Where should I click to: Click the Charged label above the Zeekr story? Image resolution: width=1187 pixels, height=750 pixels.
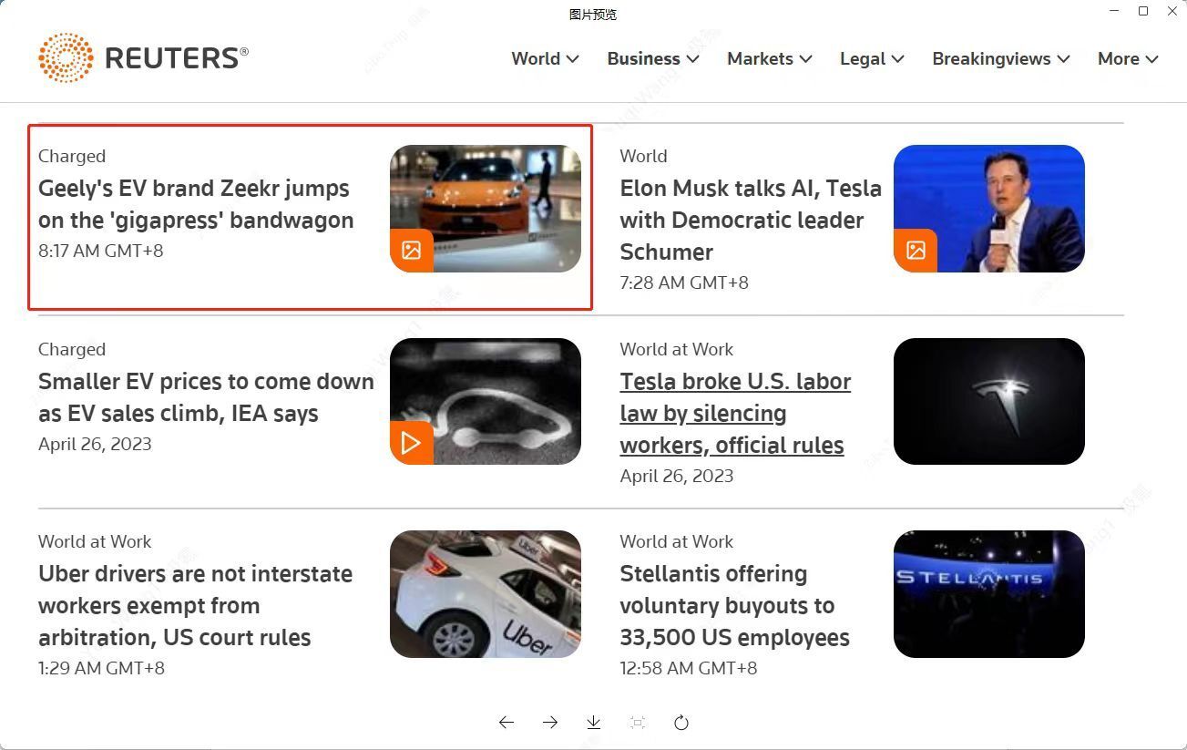tap(72, 156)
